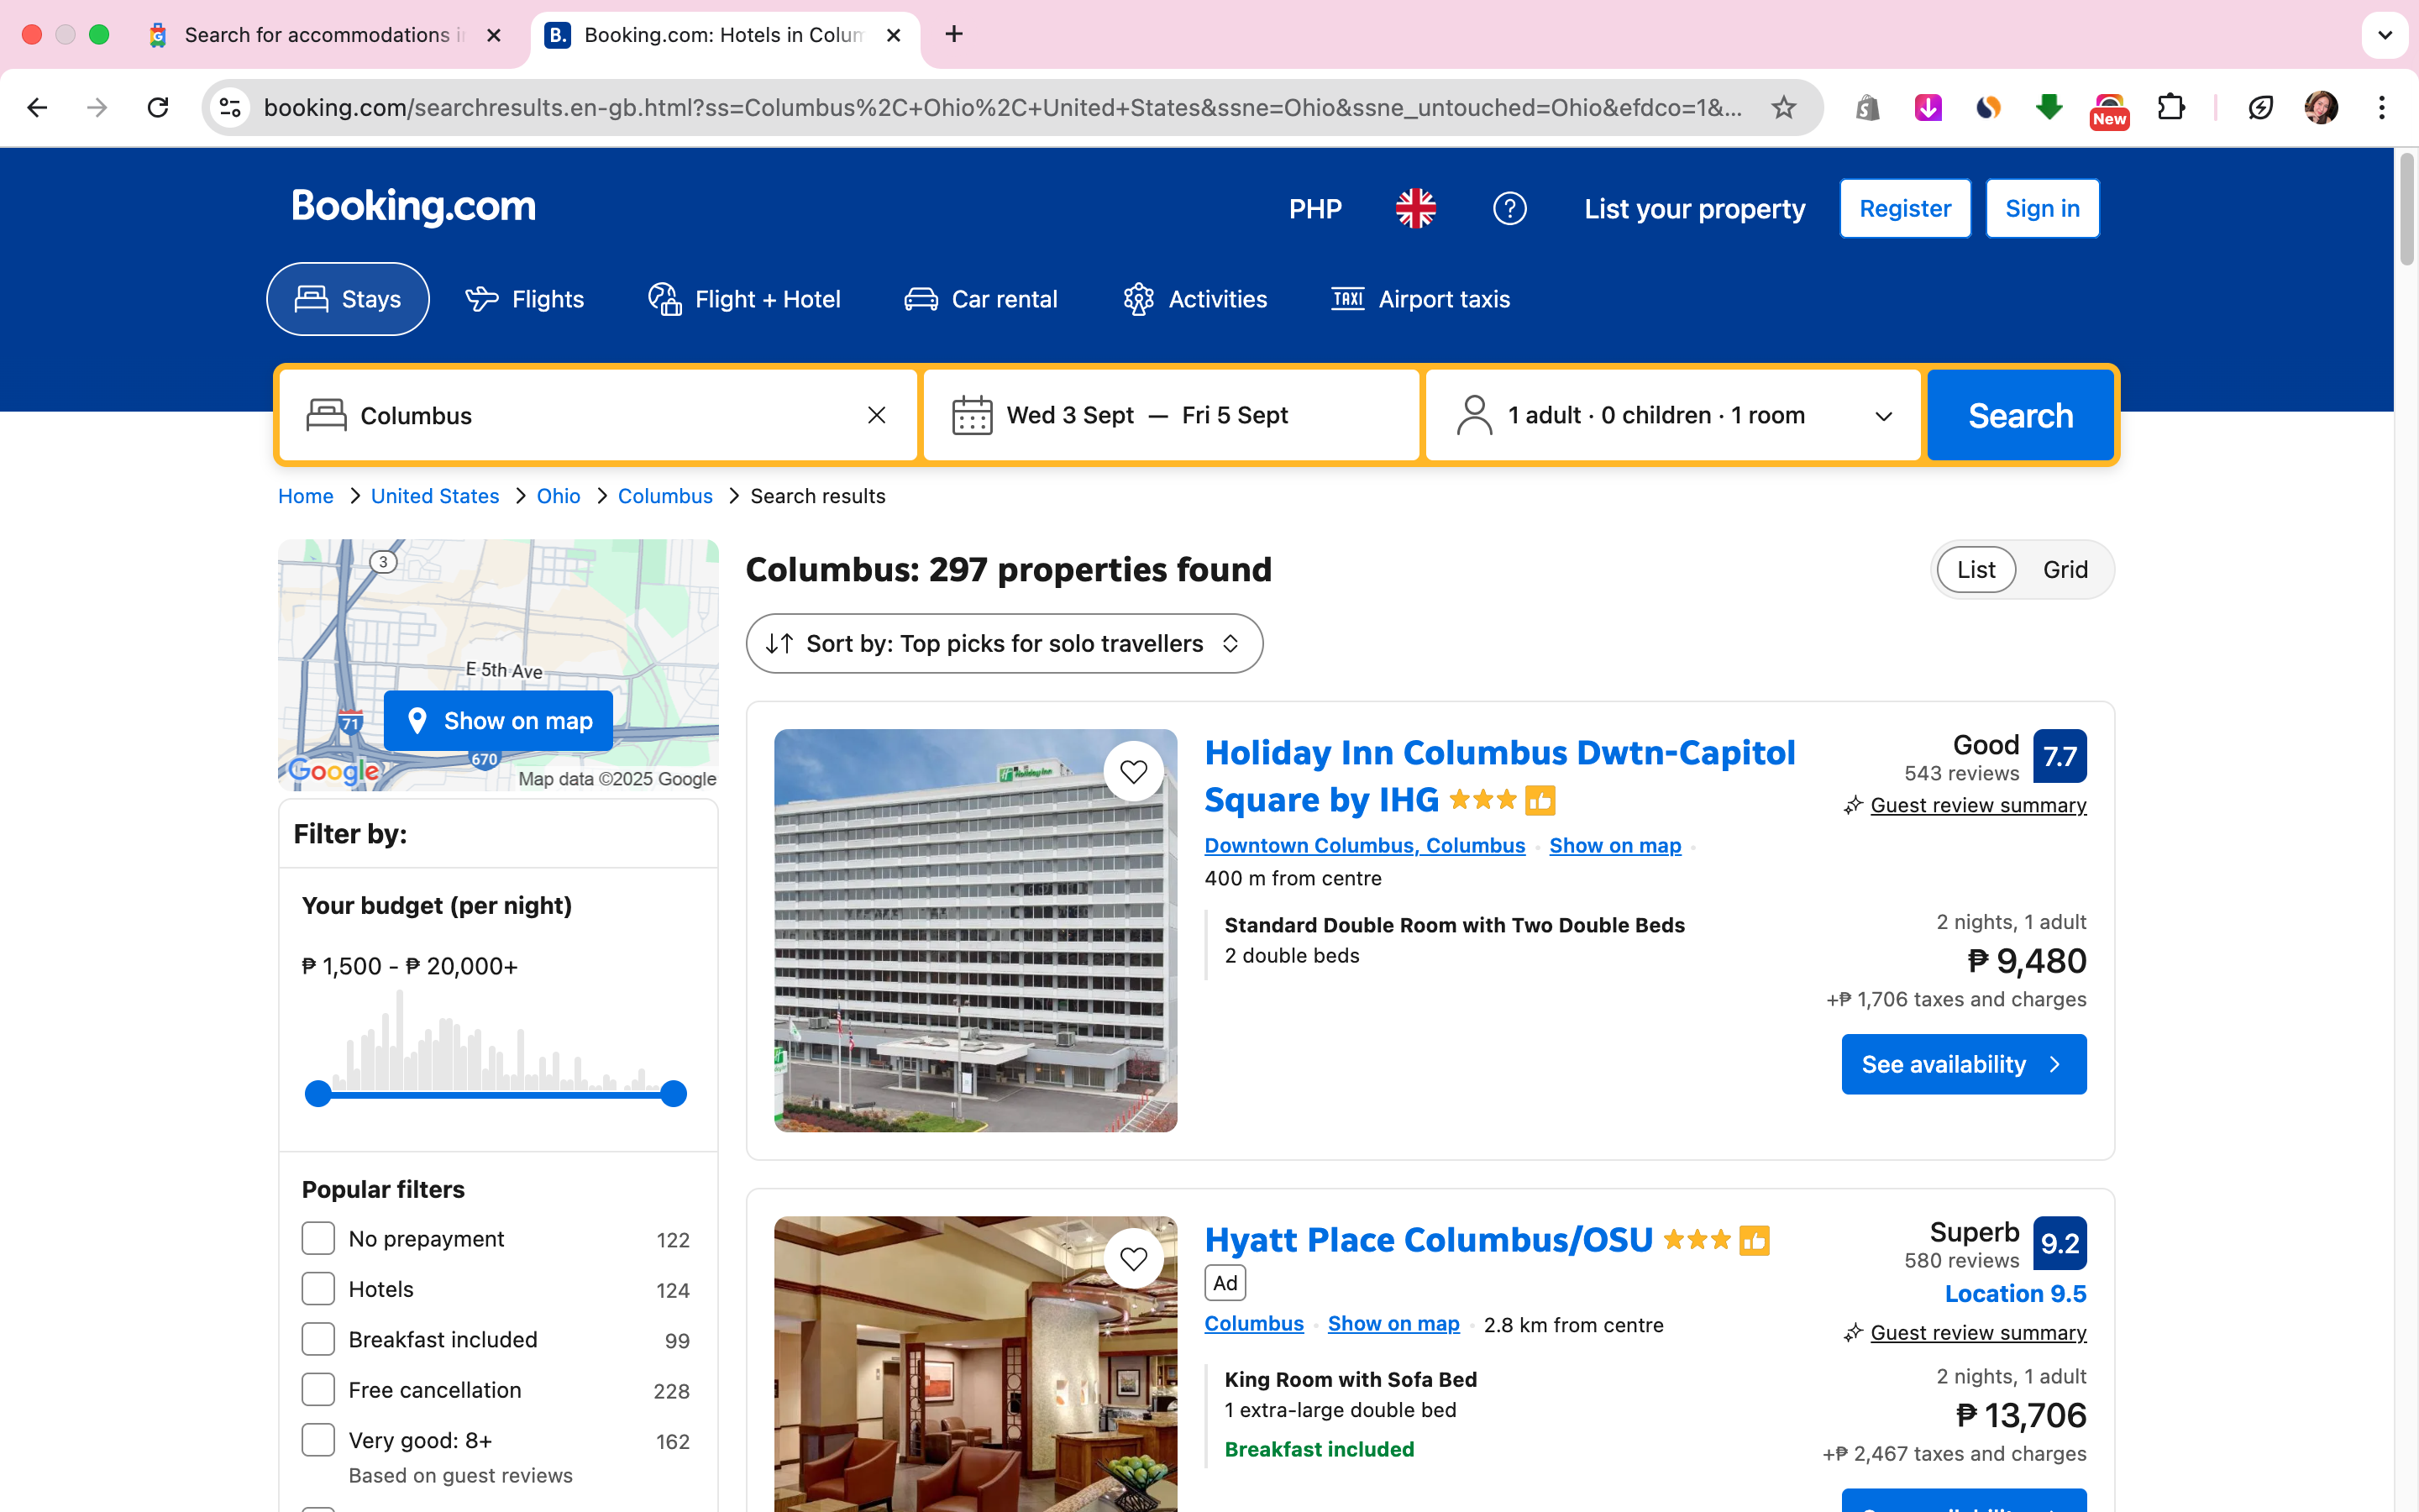The width and height of the screenshot is (2419, 1512).
Task: Open the Chrome extensions puzzle icon
Action: coord(2170,107)
